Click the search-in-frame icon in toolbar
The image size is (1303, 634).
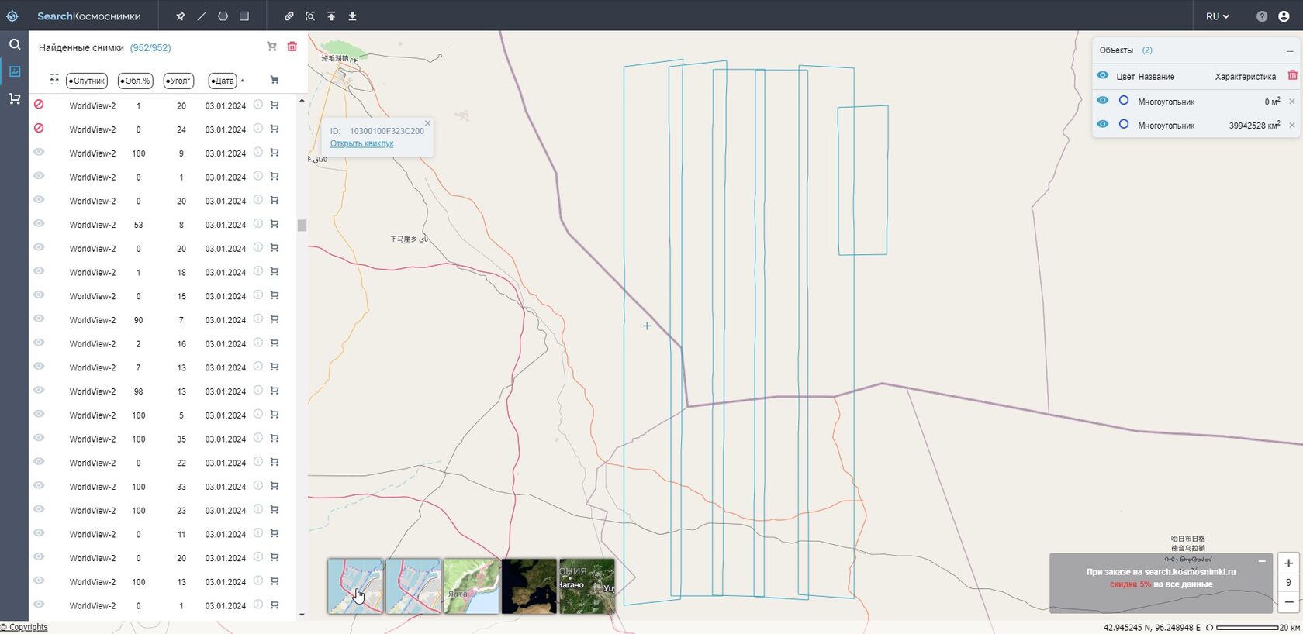tap(310, 16)
